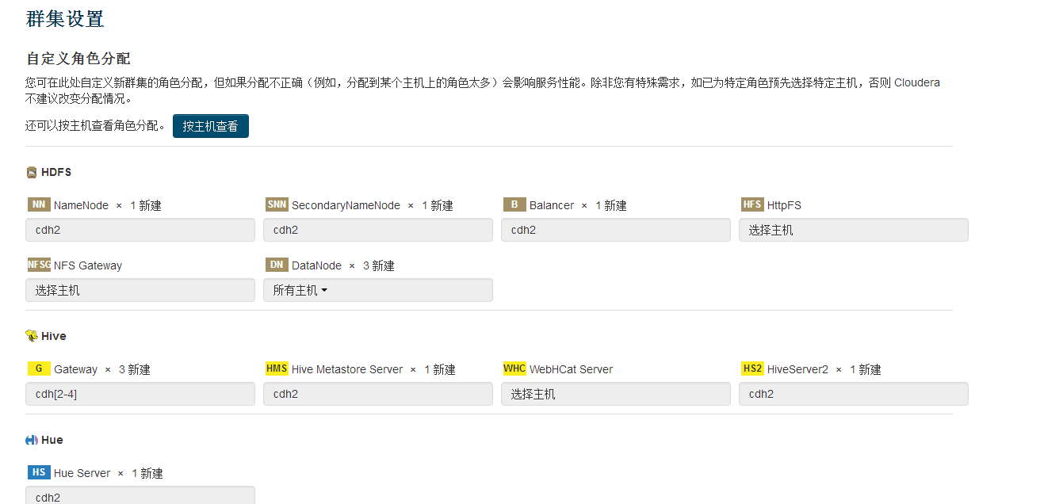Click the Hue service icon
The height and width of the screenshot is (504, 1044).
[32, 440]
